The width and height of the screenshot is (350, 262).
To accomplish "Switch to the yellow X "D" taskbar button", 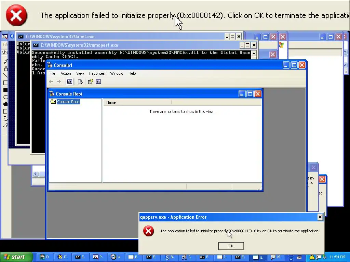I will pyautogui.click(x=63, y=257).
